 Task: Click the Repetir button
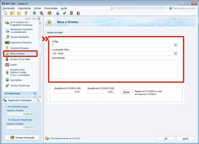coord(126,92)
